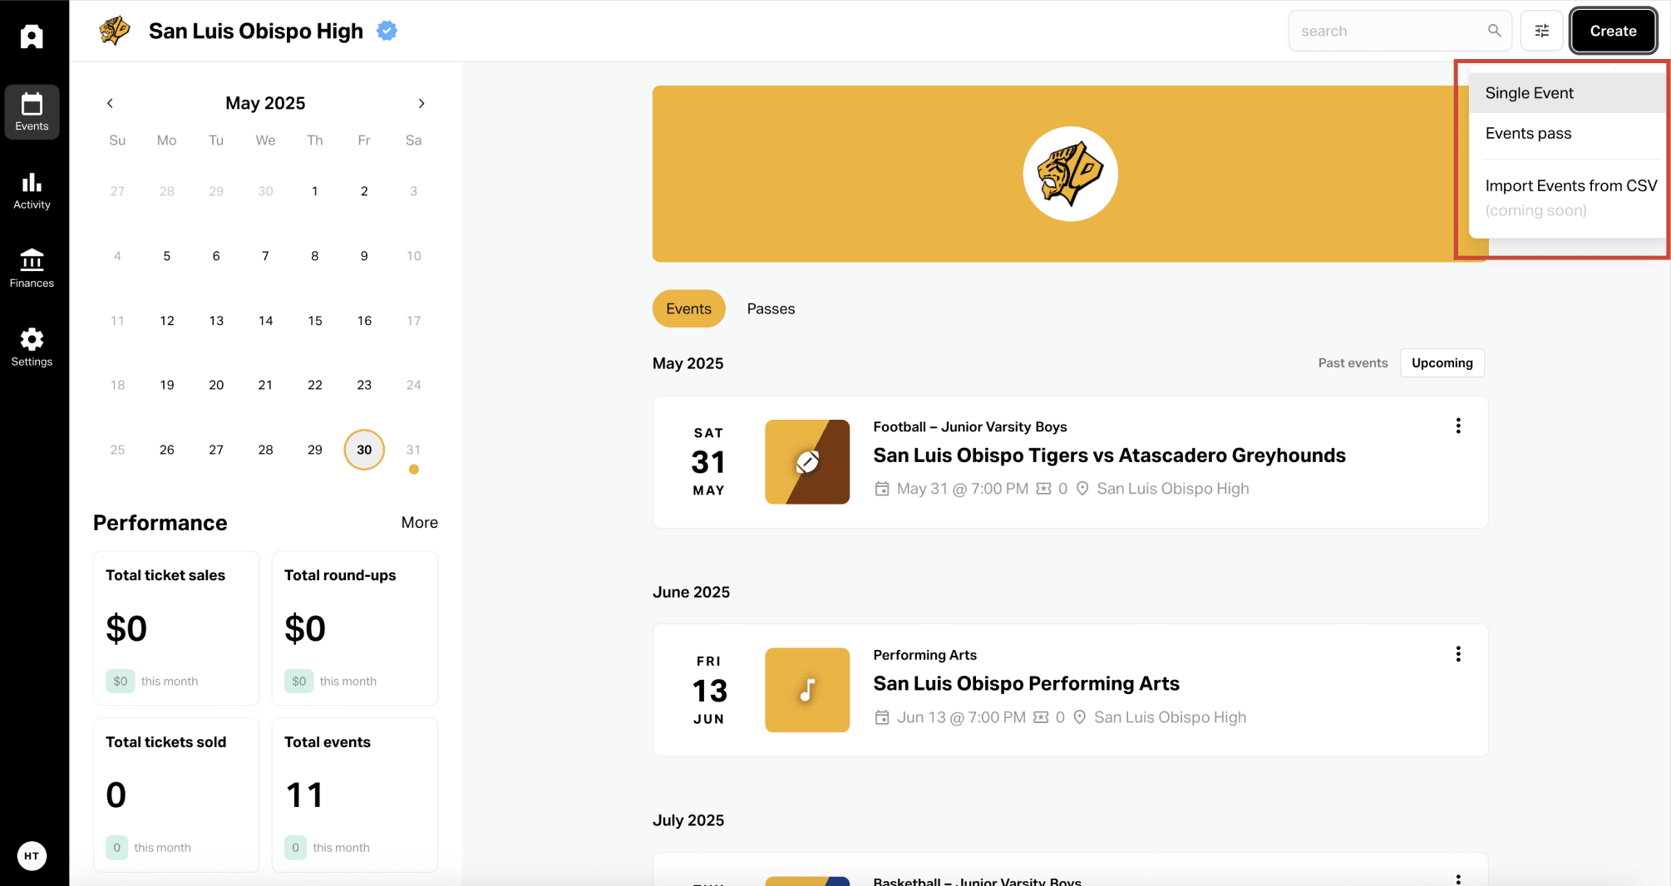Click the Create button
The height and width of the screenshot is (886, 1671).
tap(1613, 31)
